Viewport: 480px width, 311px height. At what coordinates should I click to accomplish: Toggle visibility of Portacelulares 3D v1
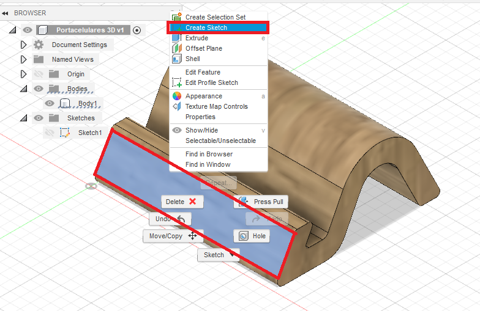[28, 30]
